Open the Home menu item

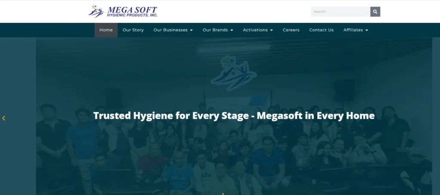(106, 30)
